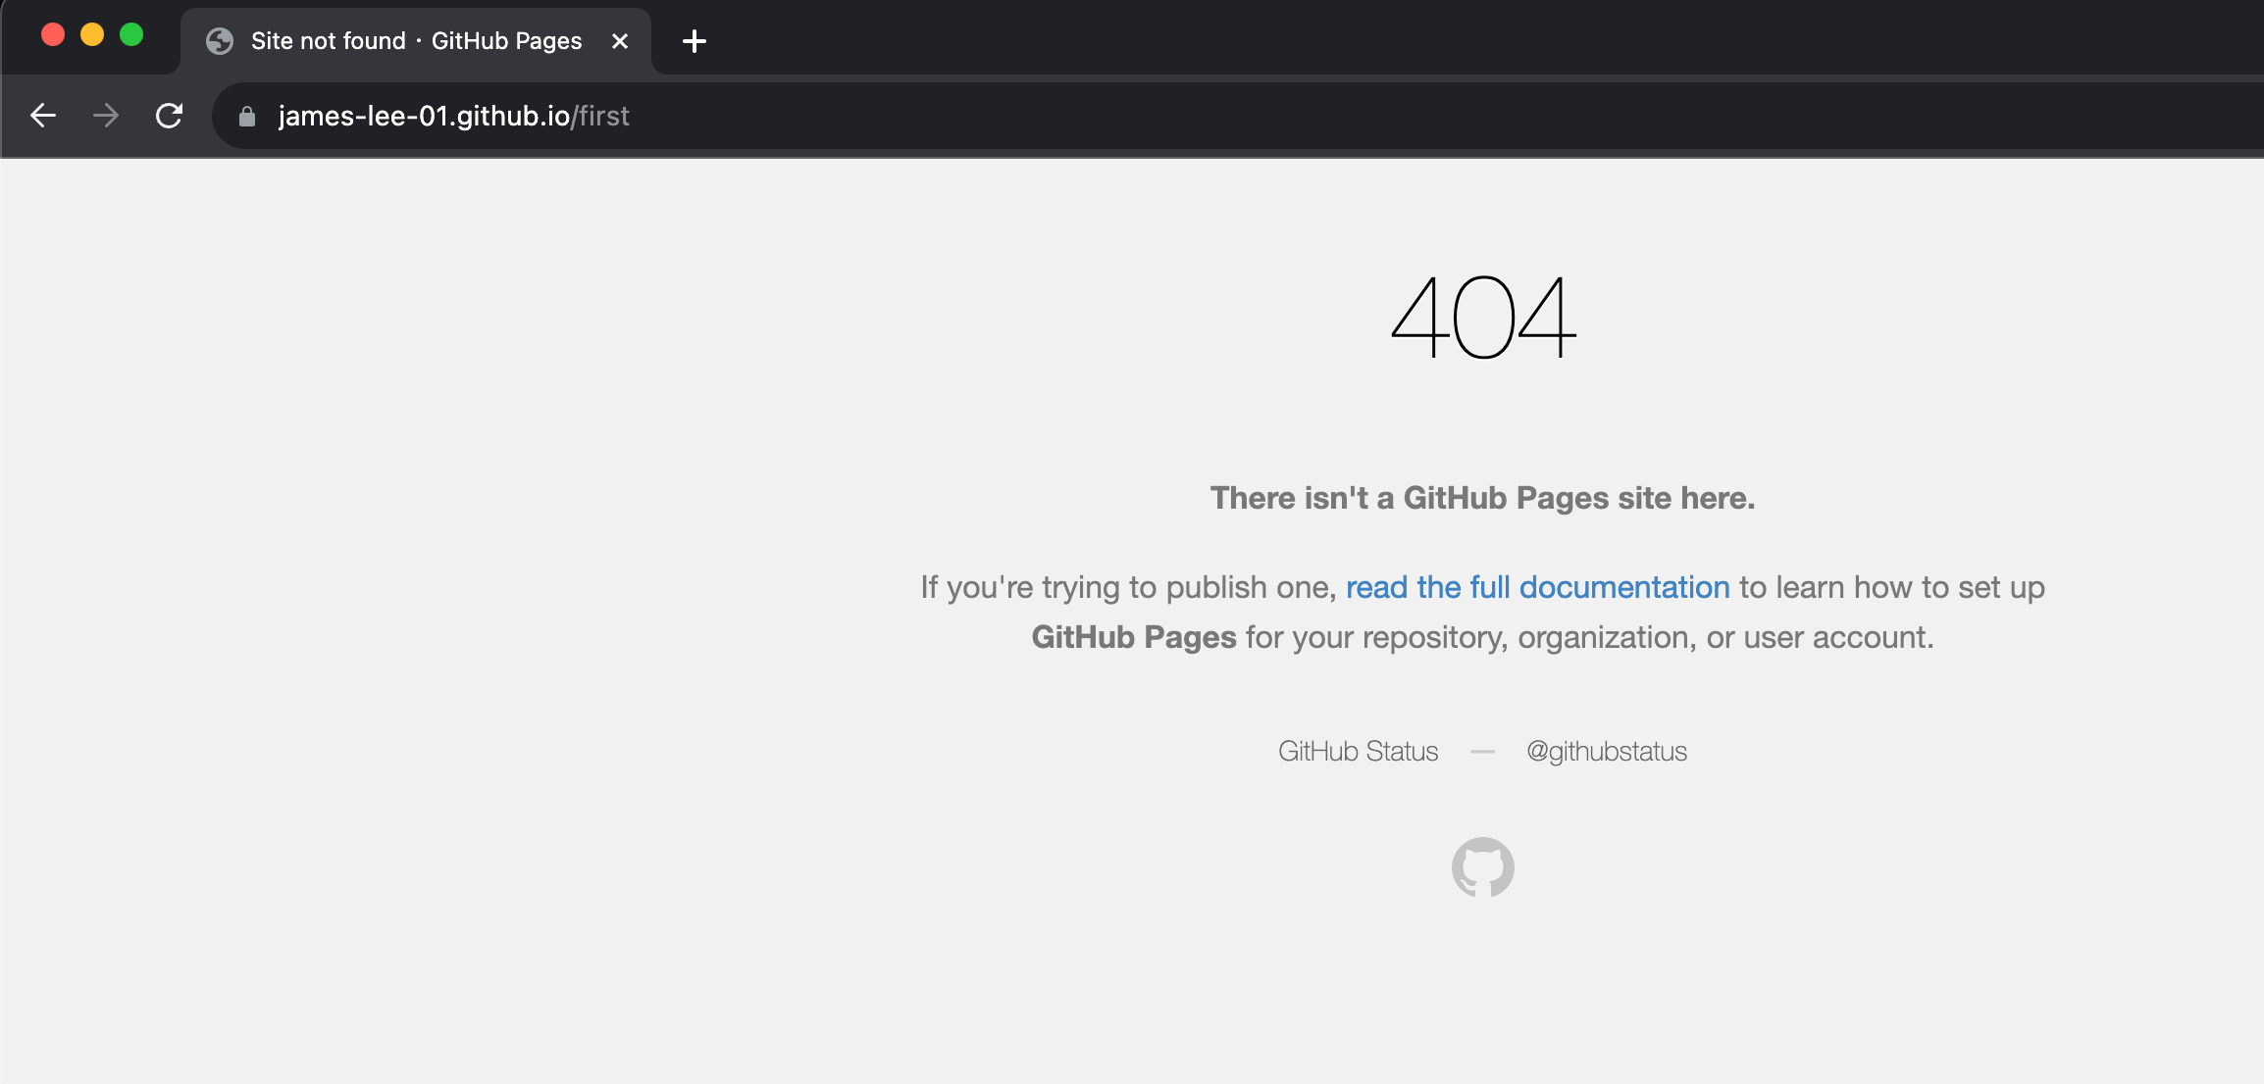This screenshot has height=1084, width=2264.
Task: Close the Site not found tab
Action: 620,41
